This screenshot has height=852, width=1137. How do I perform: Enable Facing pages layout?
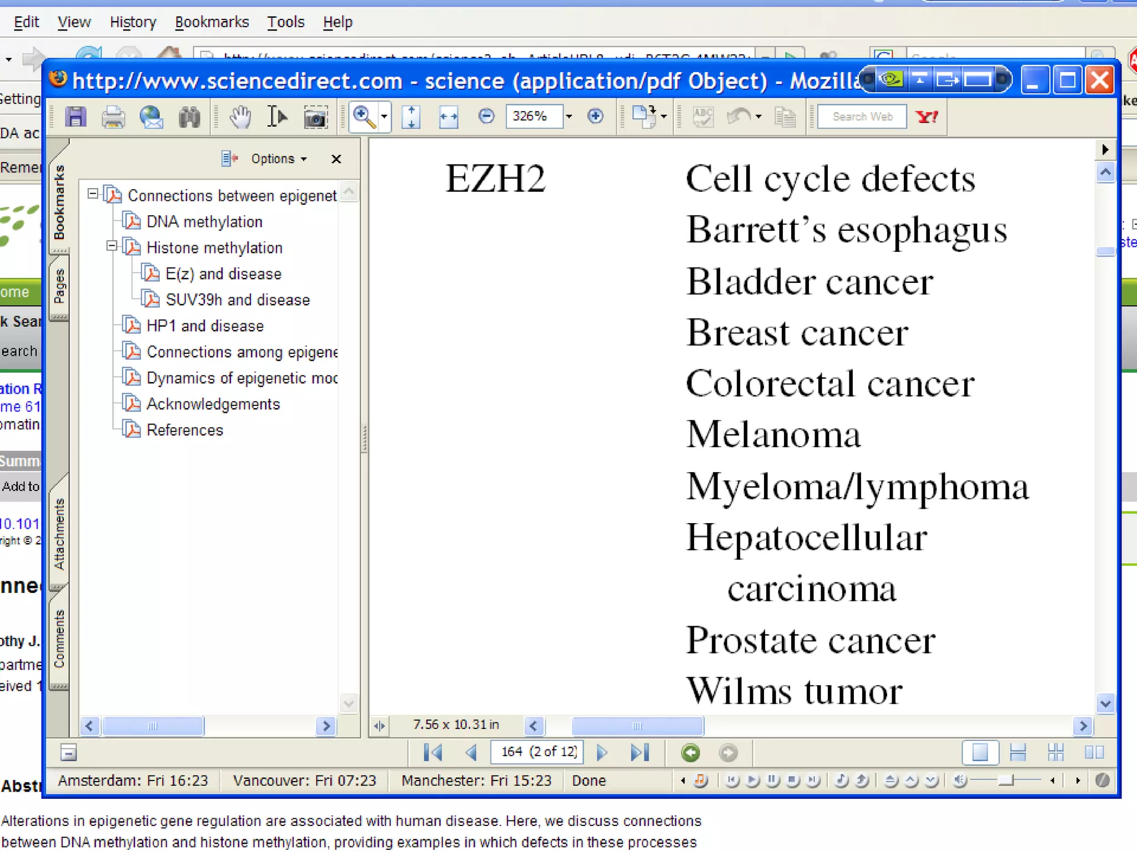coord(1094,753)
